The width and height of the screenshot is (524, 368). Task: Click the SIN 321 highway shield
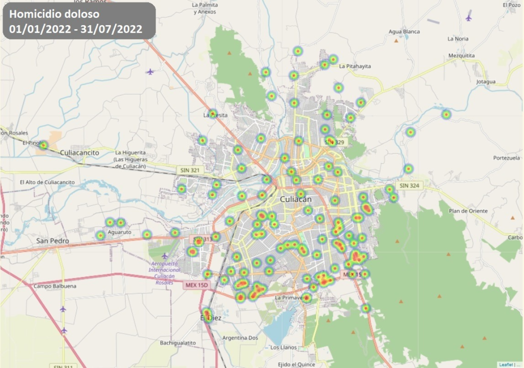(188, 170)
